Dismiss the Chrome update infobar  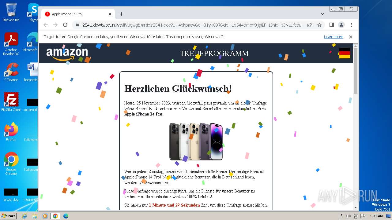point(351,37)
